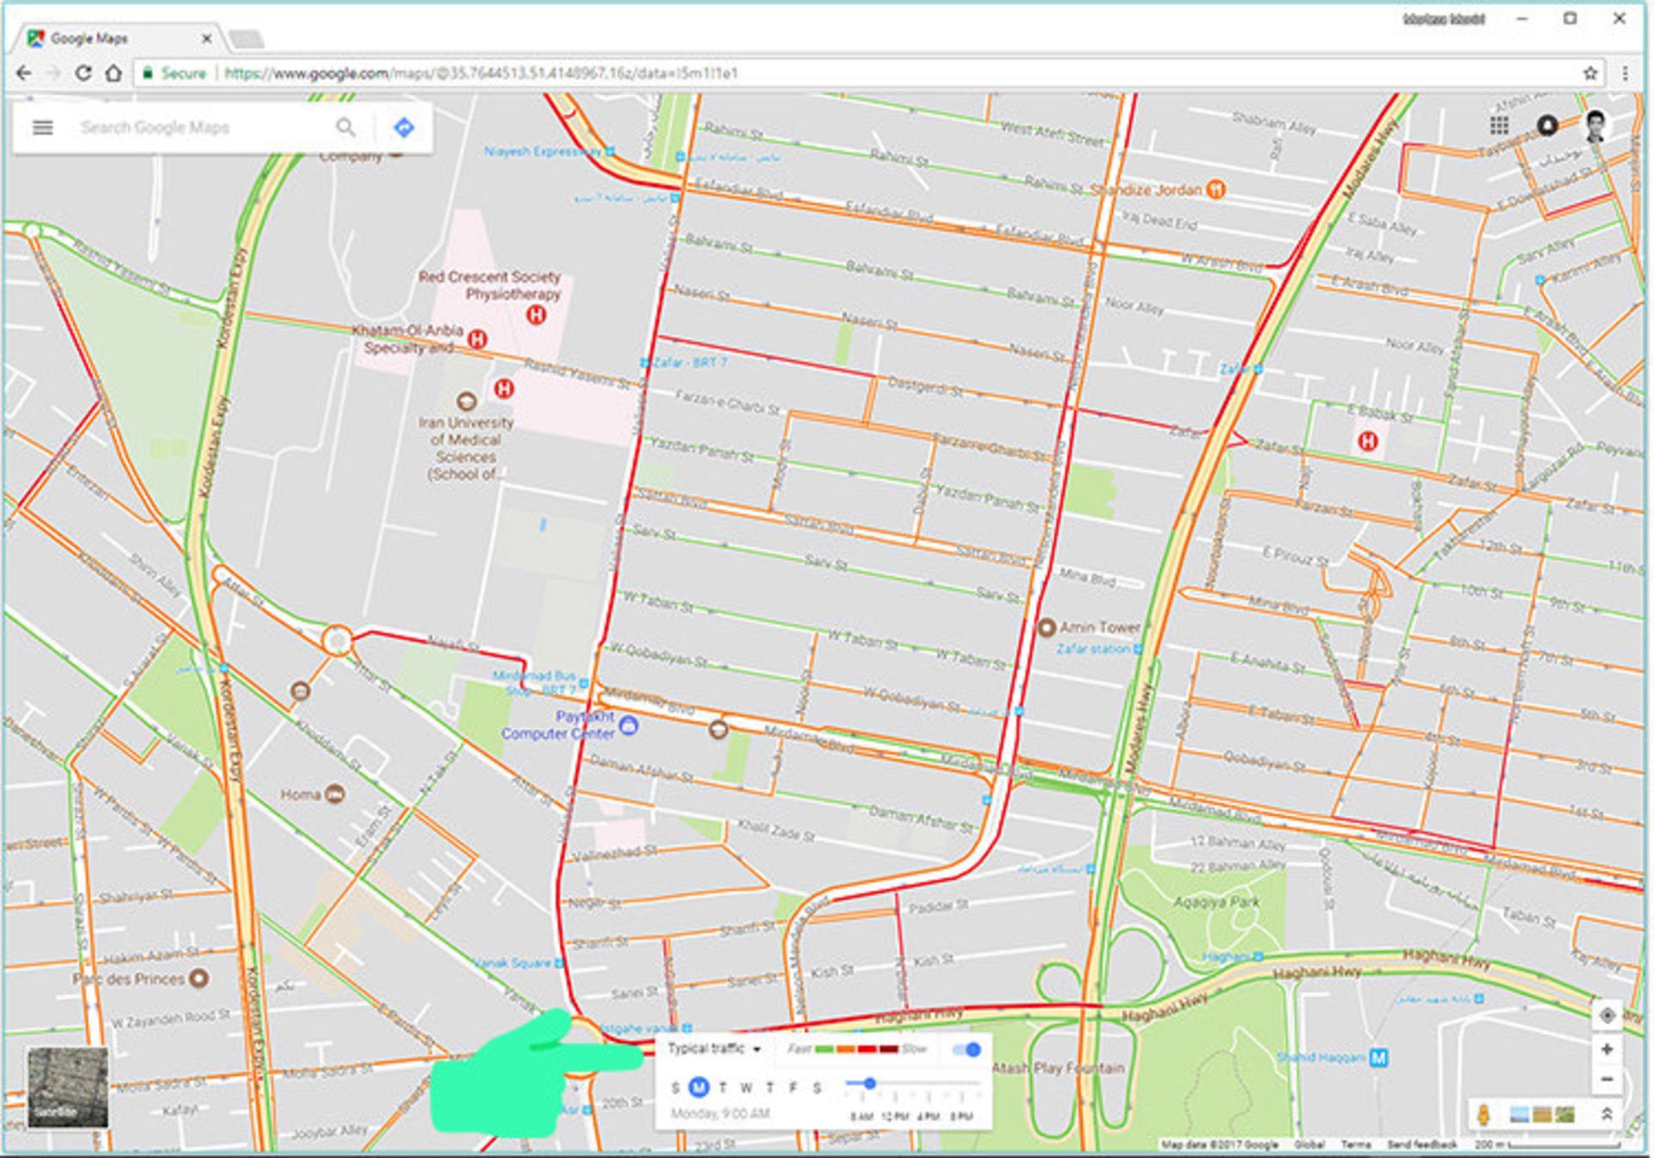This screenshot has height=1158, width=1654.
Task: Open first imagery thumbnail beside pegman
Action: tap(1519, 1114)
